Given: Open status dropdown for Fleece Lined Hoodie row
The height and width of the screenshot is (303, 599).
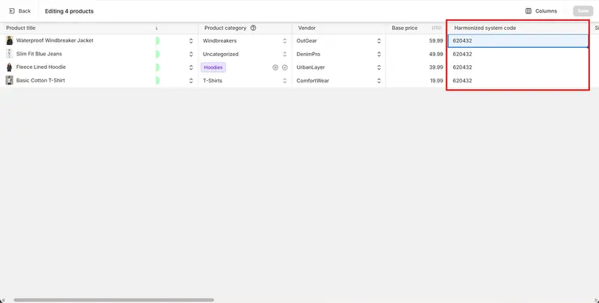Looking at the screenshot, I should (191, 67).
